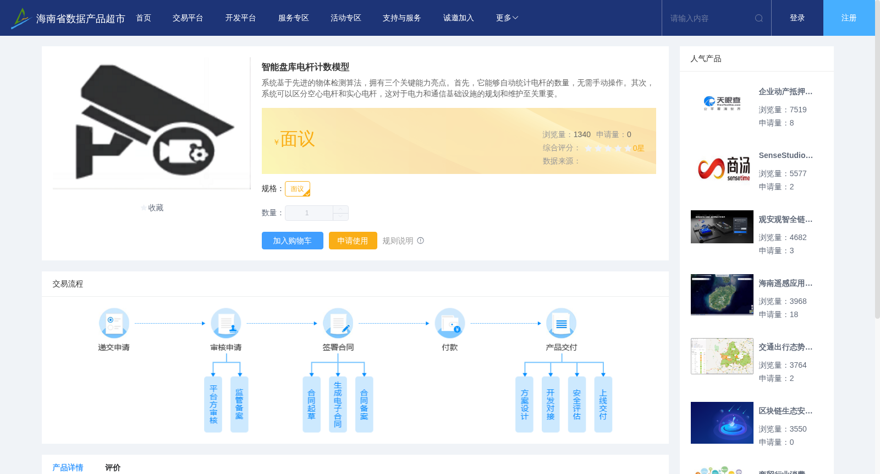Click the first rating star
The width and height of the screenshot is (880, 474).
tap(588, 148)
